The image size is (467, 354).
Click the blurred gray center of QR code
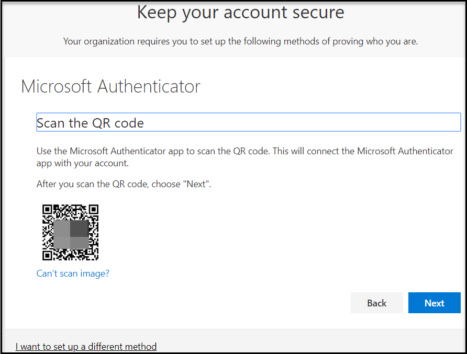pos(71,234)
